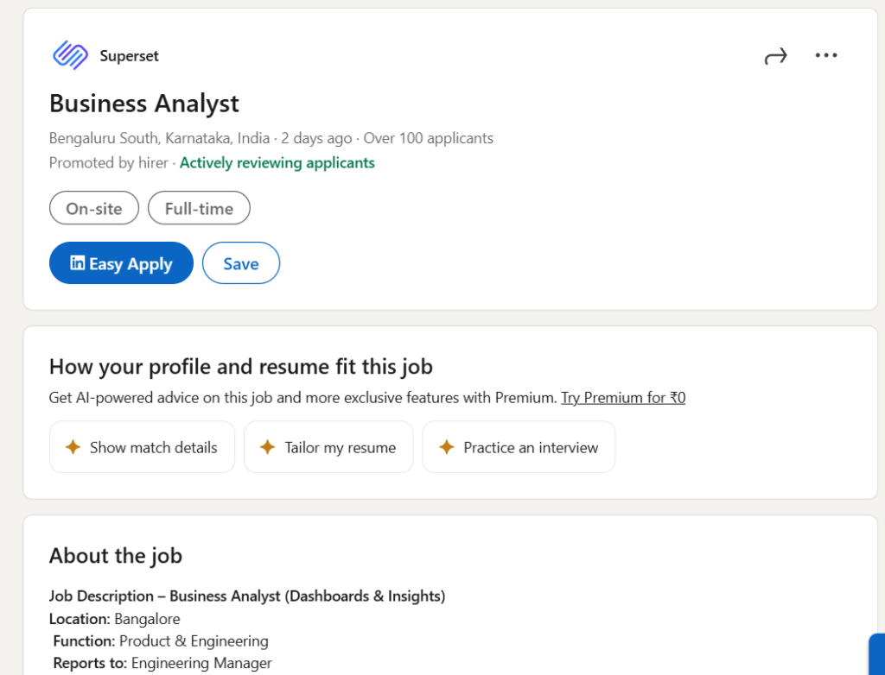Open the three-dot more options menu
Image resolution: width=885 pixels, height=675 pixels.
click(826, 56)
